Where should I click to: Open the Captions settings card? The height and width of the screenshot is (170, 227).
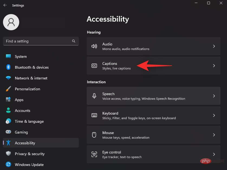[154, 66]
